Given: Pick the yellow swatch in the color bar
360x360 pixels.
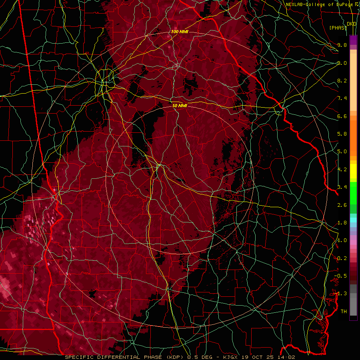Looking at the screenshot, I should tap(353, 171).
